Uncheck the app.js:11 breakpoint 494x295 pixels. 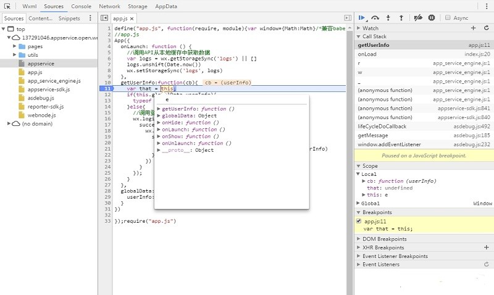[359, 221]
